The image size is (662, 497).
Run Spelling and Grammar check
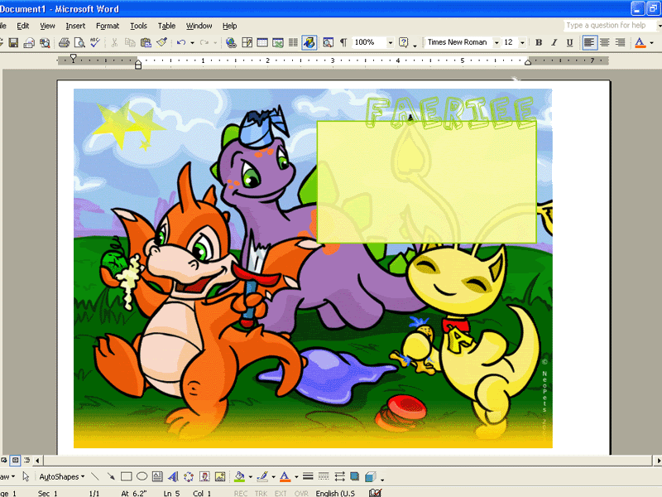pos(95,42)
